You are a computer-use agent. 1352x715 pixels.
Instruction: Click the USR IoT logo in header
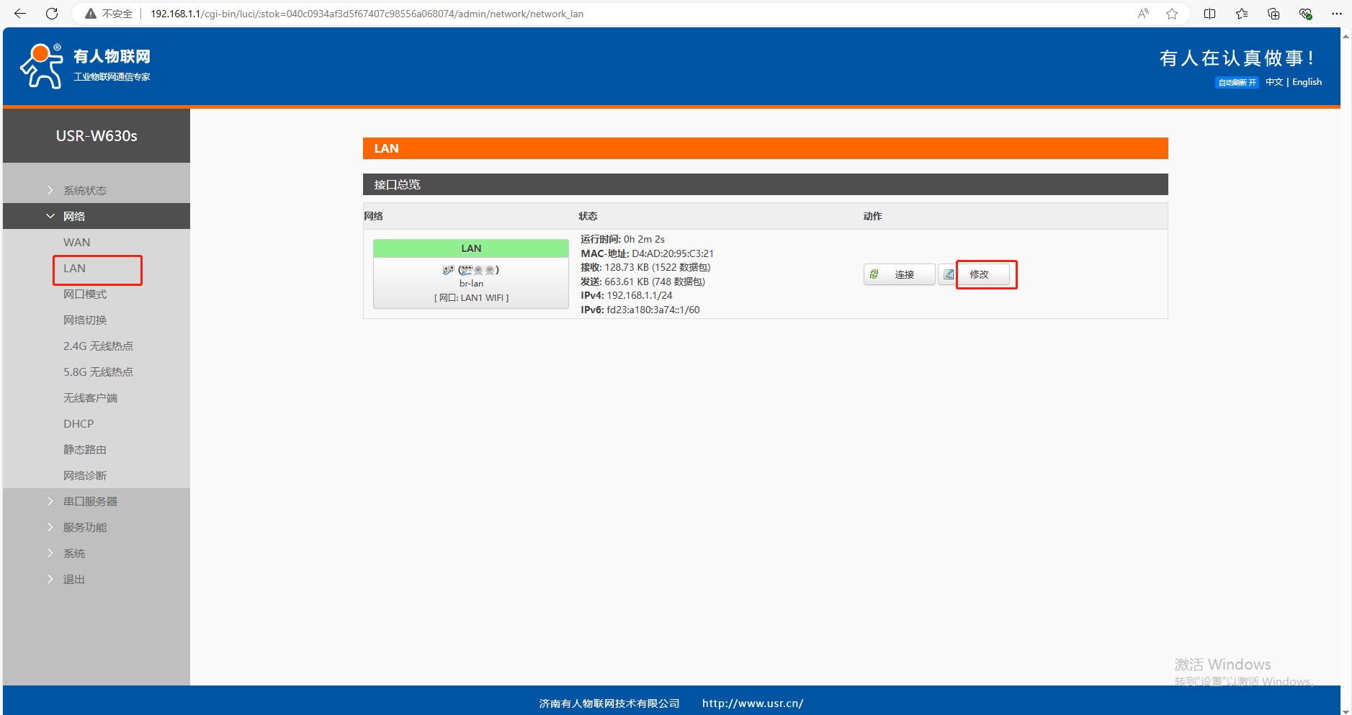pyautogui.click(x=85, y=66)
